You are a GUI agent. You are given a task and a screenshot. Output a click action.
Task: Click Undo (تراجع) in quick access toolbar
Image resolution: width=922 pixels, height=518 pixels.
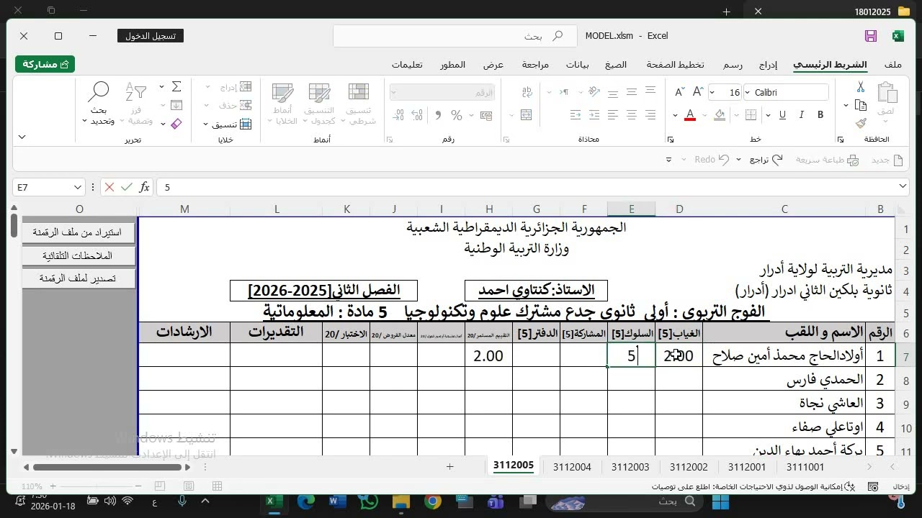(x=766, y=160)
